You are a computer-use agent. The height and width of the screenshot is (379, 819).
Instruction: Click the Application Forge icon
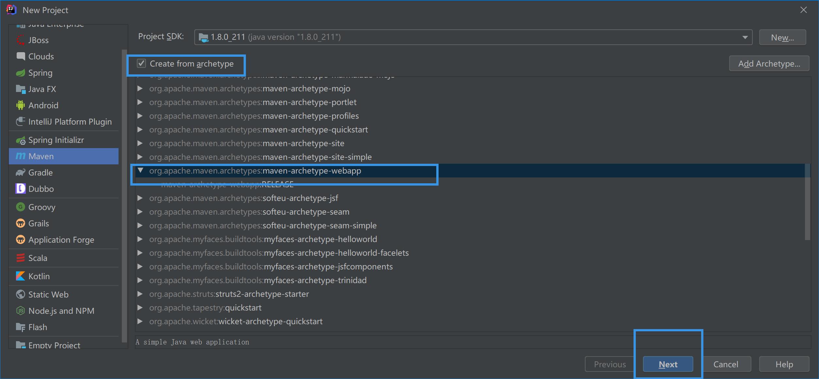pos(21,239)
